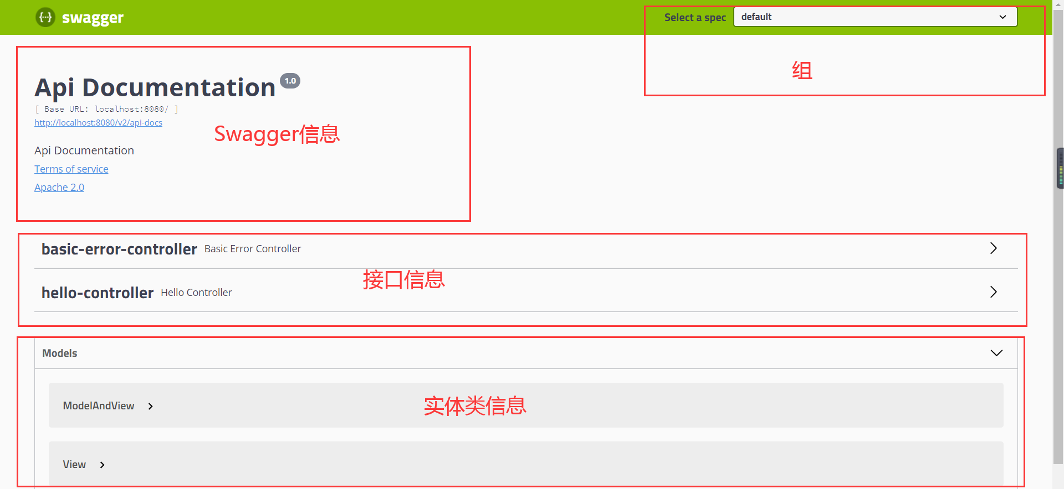Collapse the Models section chevron

coord(996,353)
